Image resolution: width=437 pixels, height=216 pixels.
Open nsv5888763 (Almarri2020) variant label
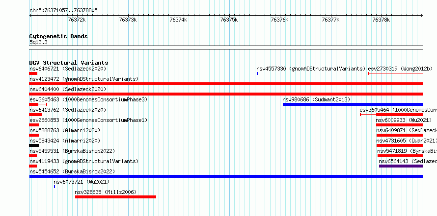click(x=65, y=130)
